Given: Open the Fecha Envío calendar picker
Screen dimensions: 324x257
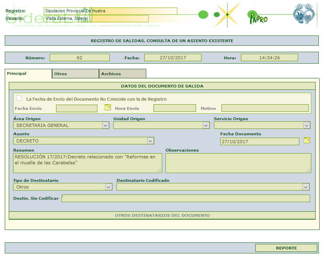Looking at the screenshot, I should [108, 107].
